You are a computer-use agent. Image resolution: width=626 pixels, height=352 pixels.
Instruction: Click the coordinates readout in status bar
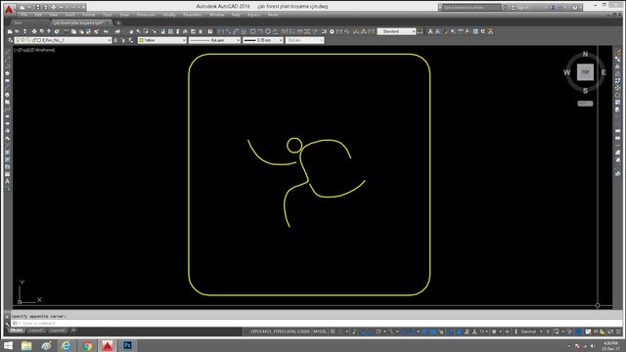click(281, 331)
